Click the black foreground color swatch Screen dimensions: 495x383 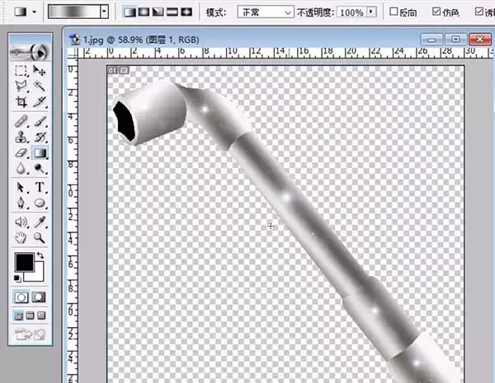click(24, 262)
